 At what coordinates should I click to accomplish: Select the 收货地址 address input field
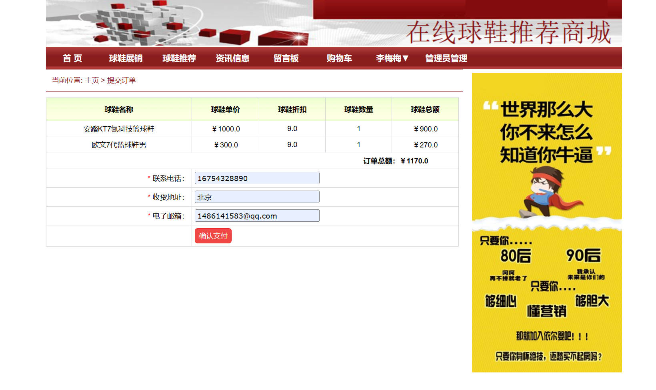256,197
